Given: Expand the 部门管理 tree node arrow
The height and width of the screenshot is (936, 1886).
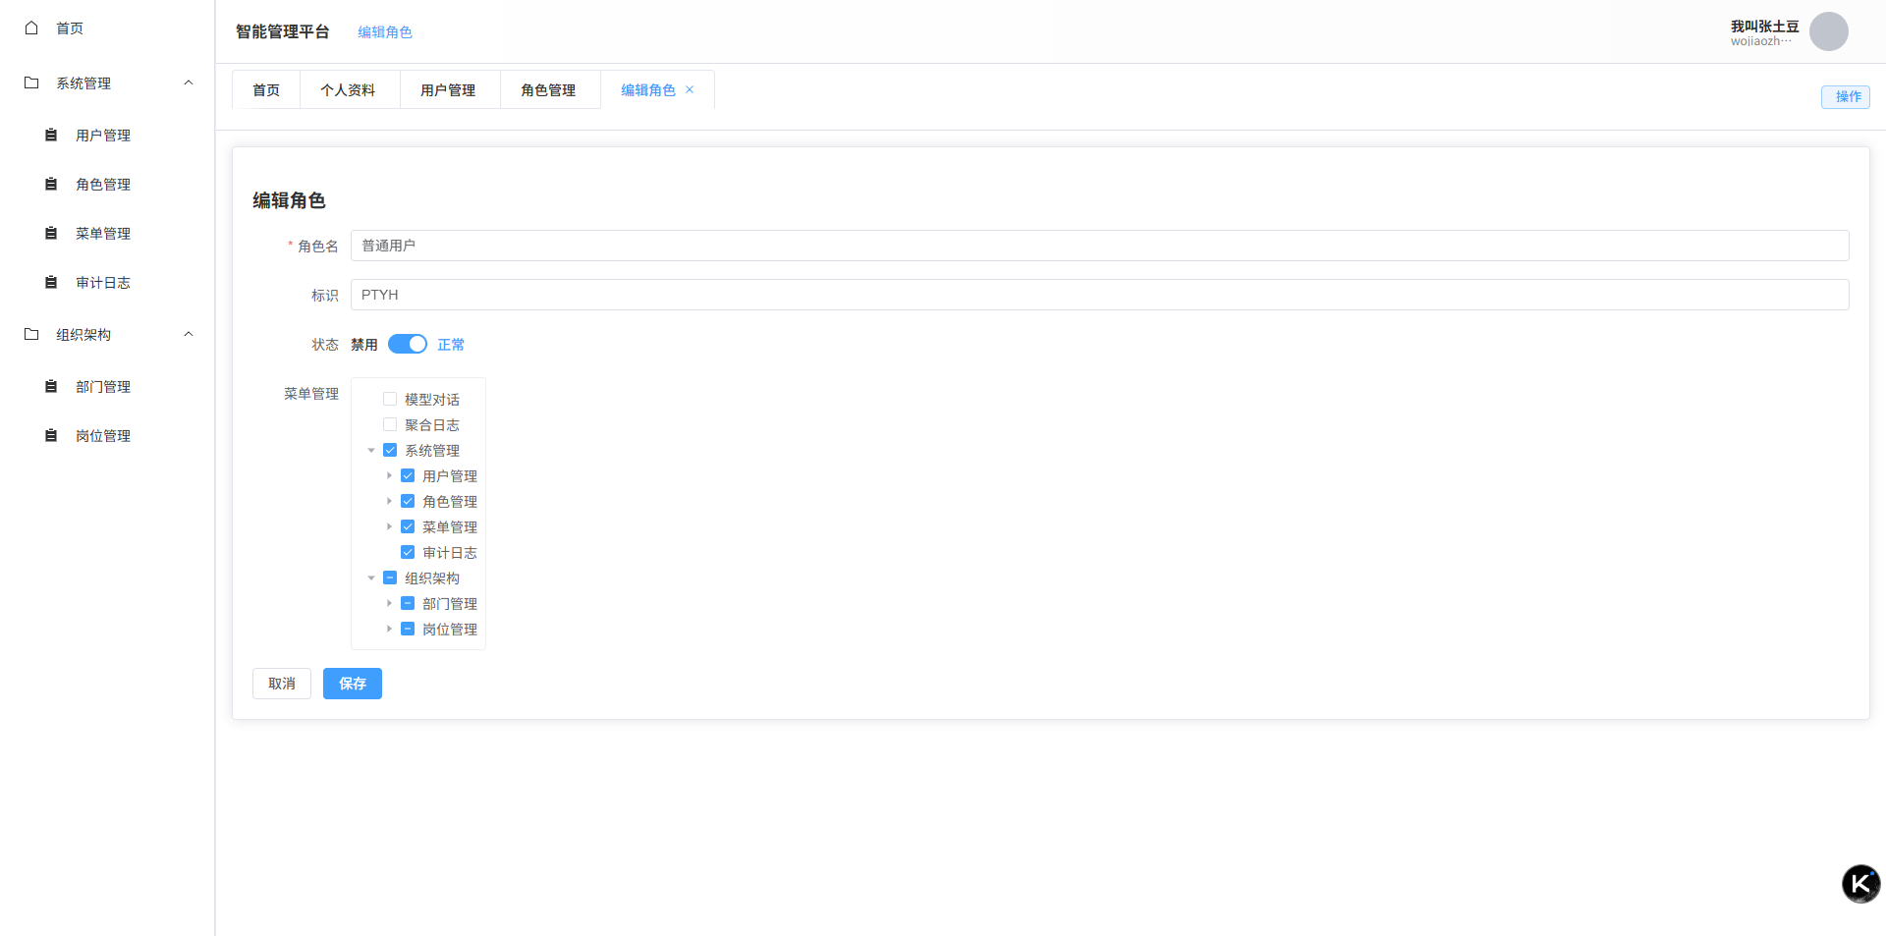Looking at the screenshot, I should click(x=389, y=603).
